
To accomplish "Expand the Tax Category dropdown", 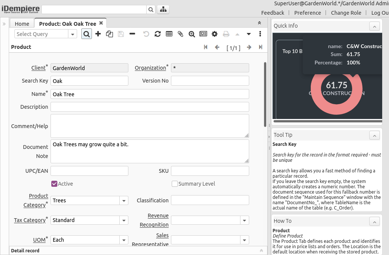I will tap(124, 220).
